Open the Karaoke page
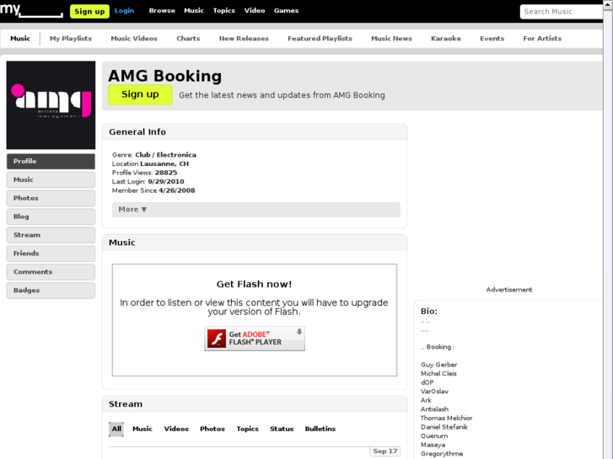 pos(446,38)
